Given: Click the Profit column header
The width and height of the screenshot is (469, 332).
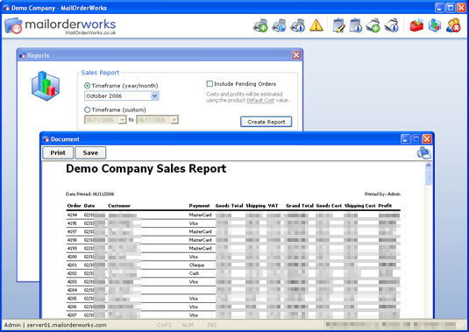Looking at the screenshot, I should pyautogui.click(x=385, y=206).
